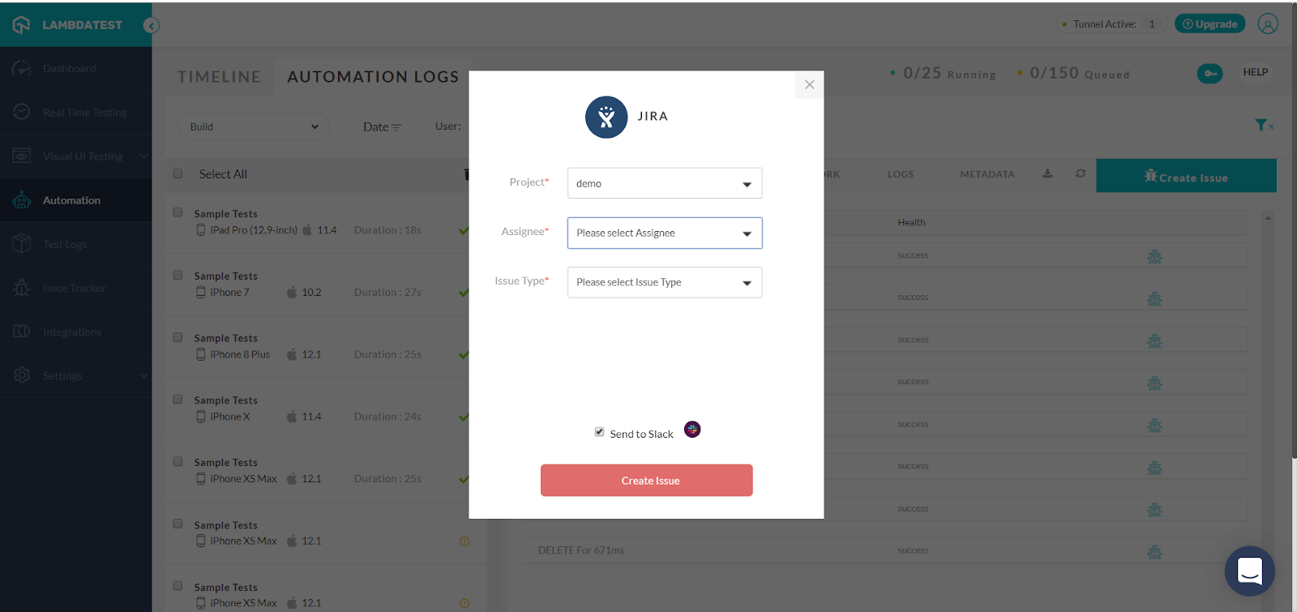The image size is (1297, 612).
Task: Uncheck the Send to Slack checkbox
Action: click(599, 432)
